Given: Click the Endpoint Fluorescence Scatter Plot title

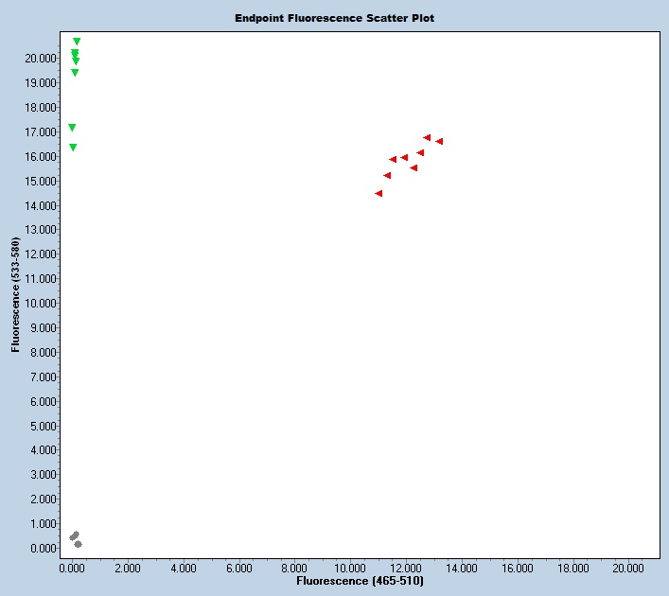Looking at the screenshot, I should [x=335, y=18].
